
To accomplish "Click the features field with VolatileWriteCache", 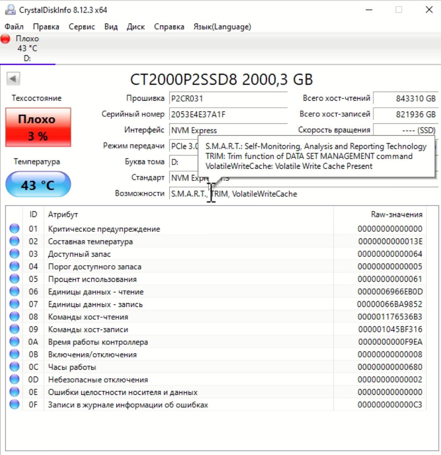I will click(x=303, y=193).
